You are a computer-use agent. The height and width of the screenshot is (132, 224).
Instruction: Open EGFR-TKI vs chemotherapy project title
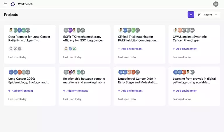[x=83, y=39]
